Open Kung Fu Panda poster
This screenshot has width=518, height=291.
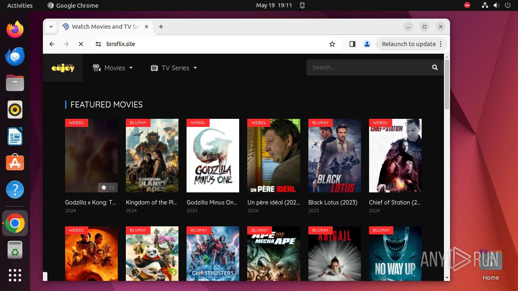[x=152, y=254]
